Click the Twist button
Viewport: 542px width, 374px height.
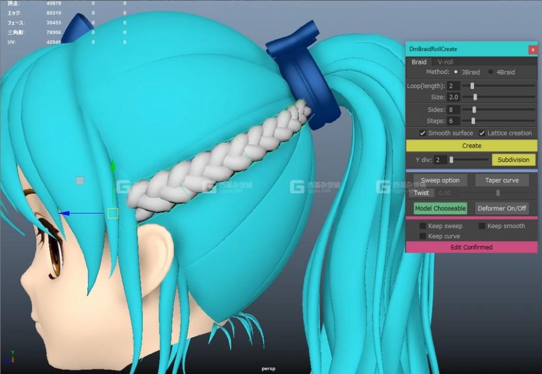click(422, 193)
